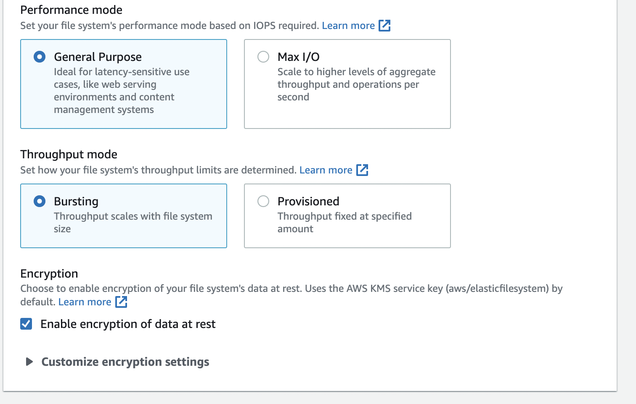Image resolution: width=636 pixels, height=404 pixels.
Task: Uncheck Enable encryption of data at rest
Action: 26,324
